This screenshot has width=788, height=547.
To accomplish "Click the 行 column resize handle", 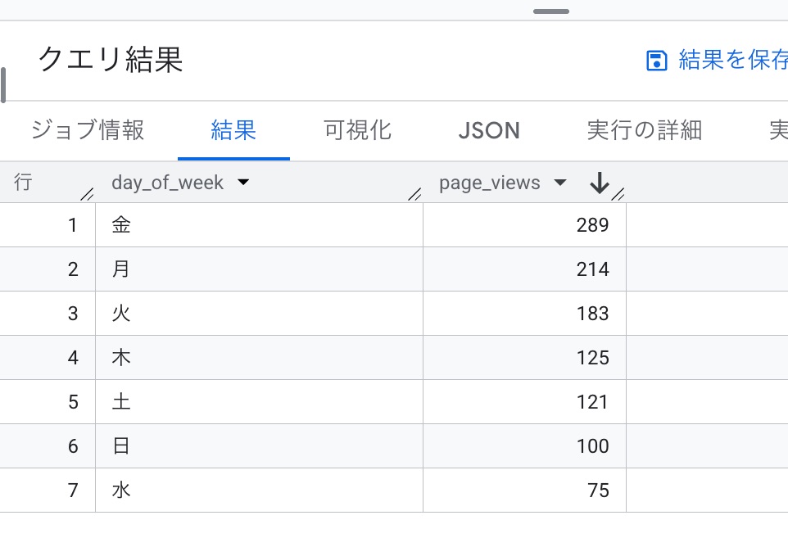I will (x=87, y=194).
